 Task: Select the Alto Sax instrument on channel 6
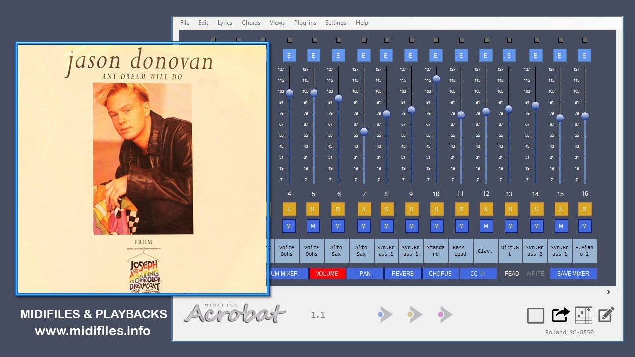tap(336, 251)
